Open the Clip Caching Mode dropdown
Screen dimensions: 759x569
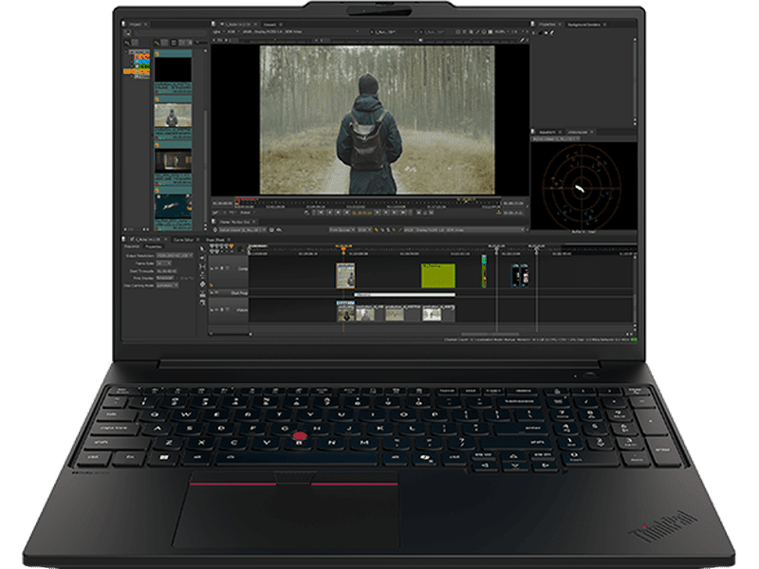pyautogui.click(x=167, y=285)
